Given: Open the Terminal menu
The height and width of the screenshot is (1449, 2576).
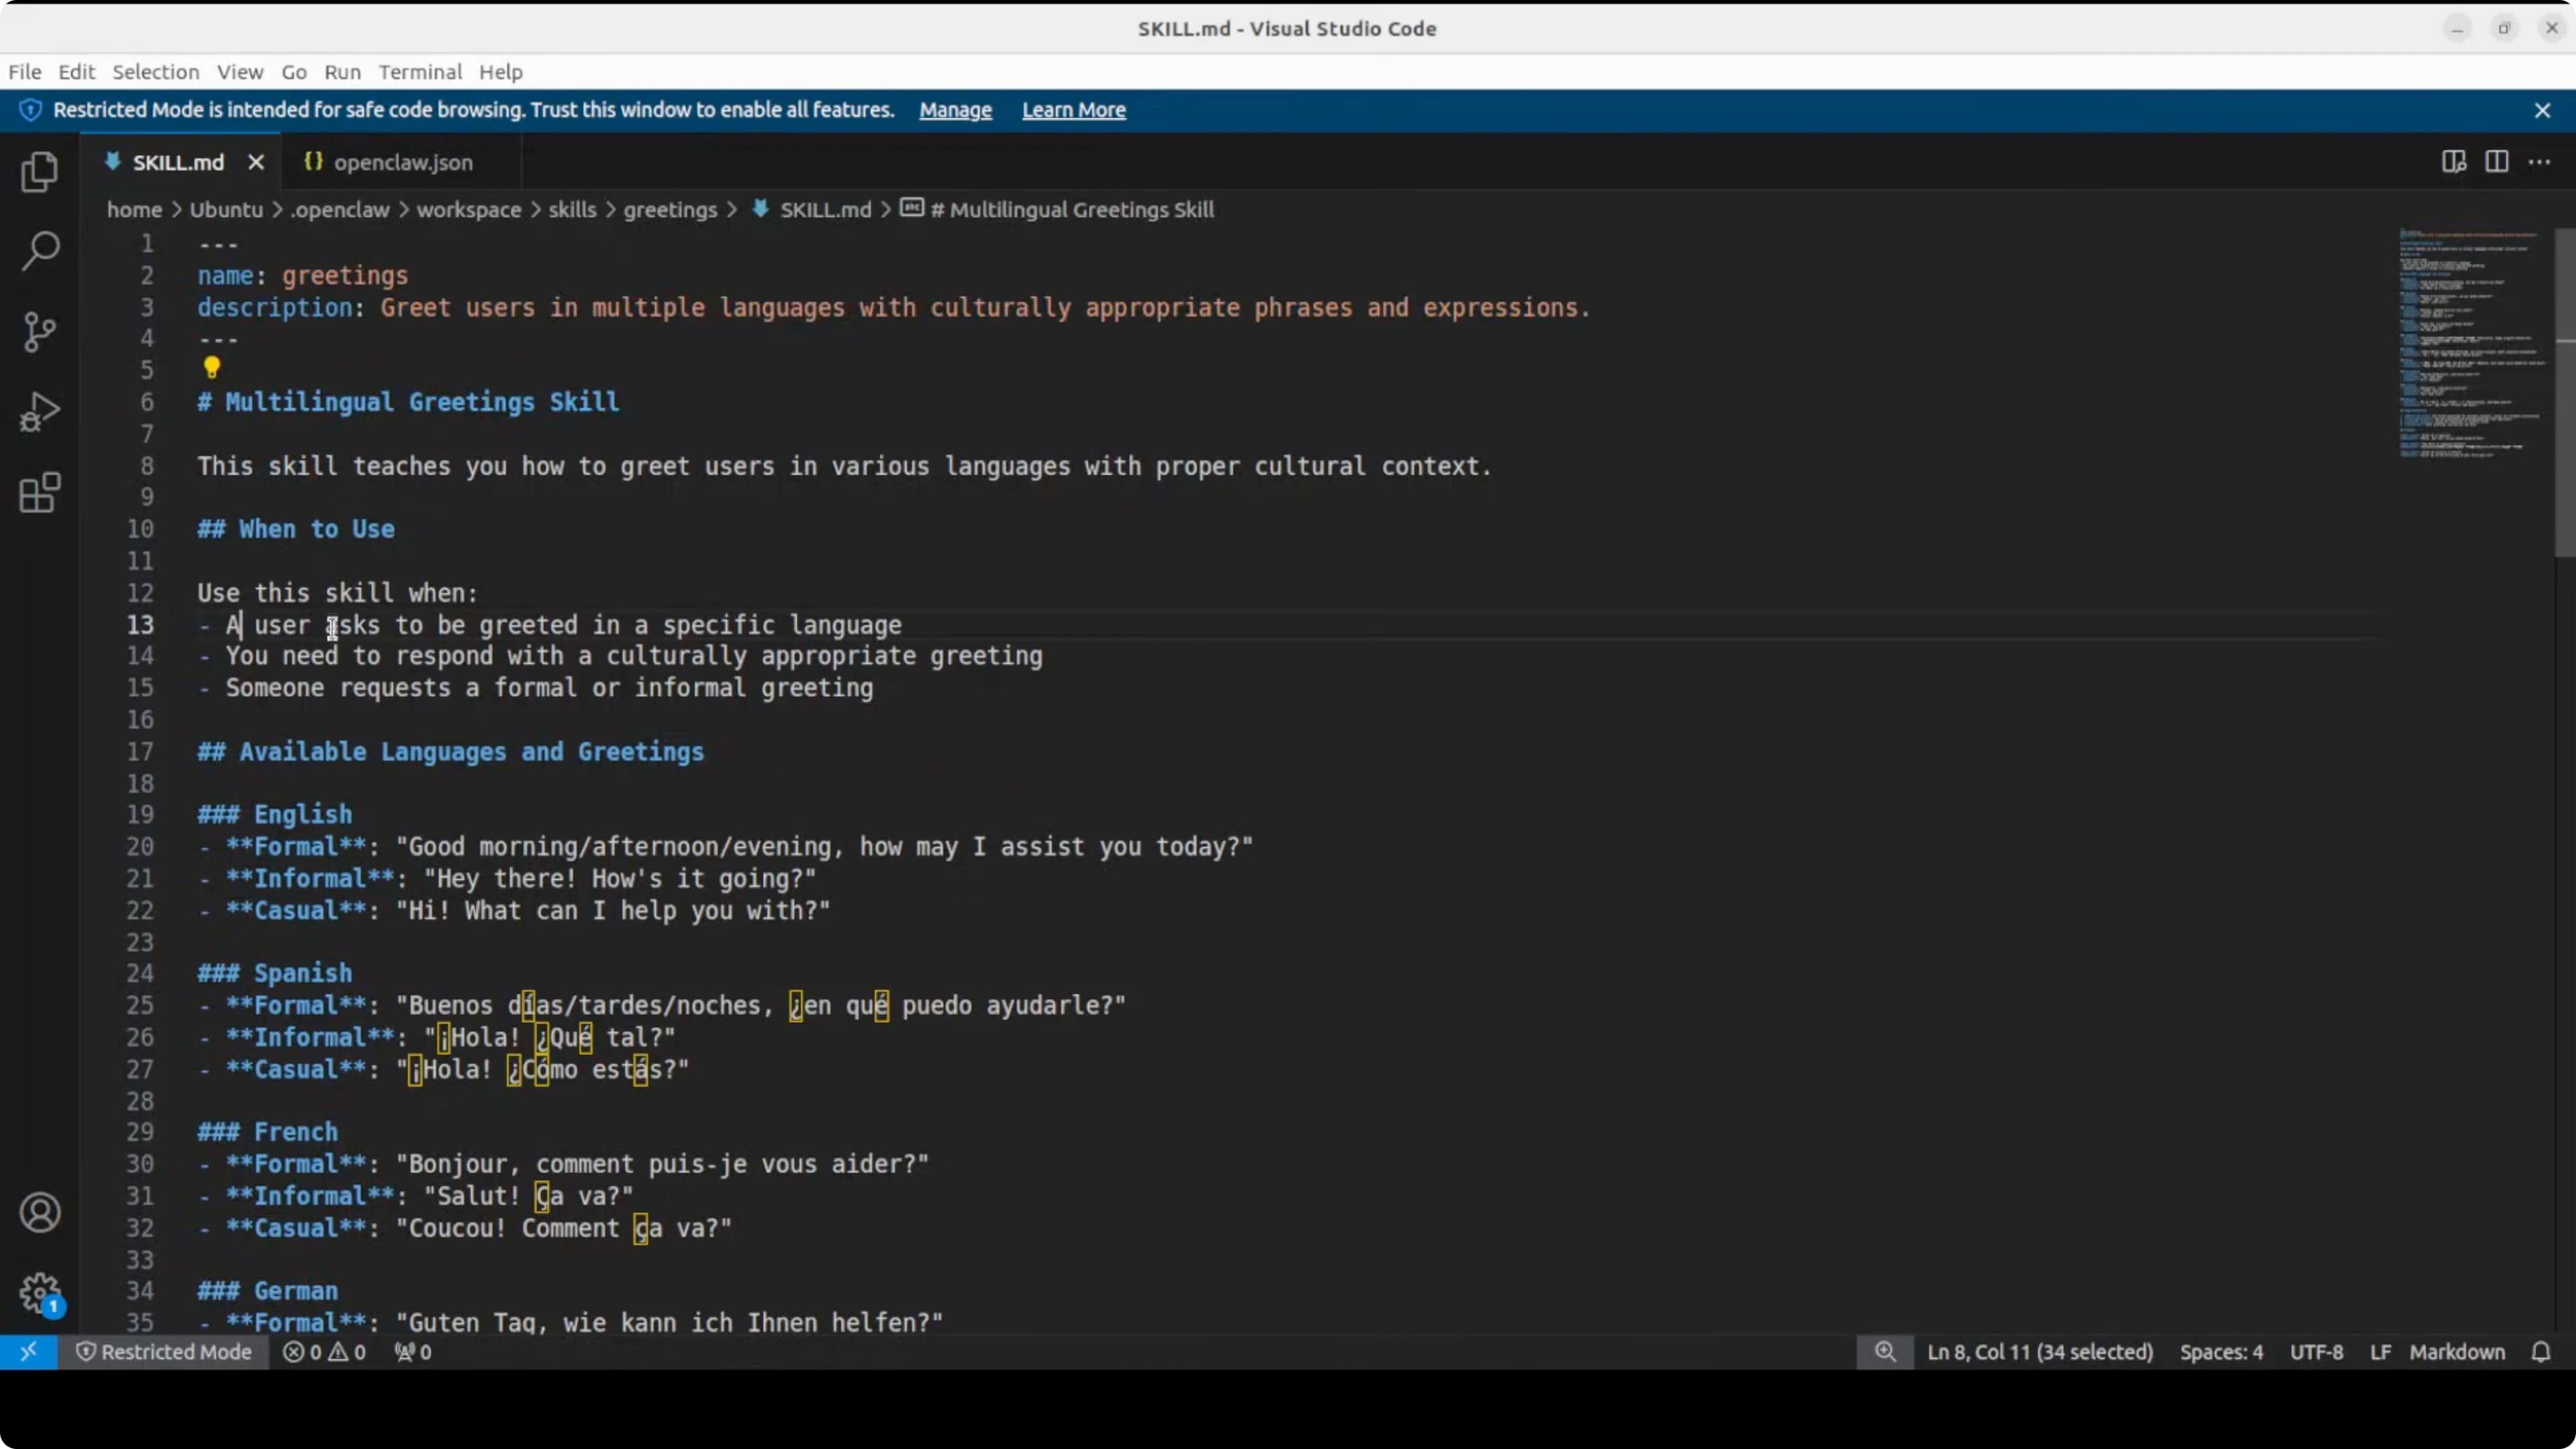Looking at the screenshot, I should coord(420,72).
